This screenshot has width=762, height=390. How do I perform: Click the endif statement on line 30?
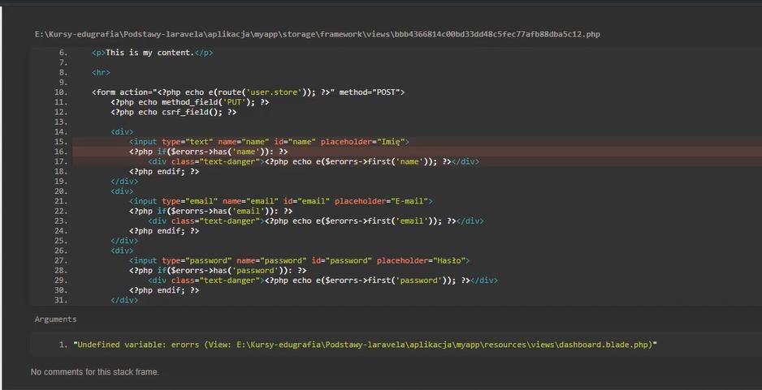[164, 290]
